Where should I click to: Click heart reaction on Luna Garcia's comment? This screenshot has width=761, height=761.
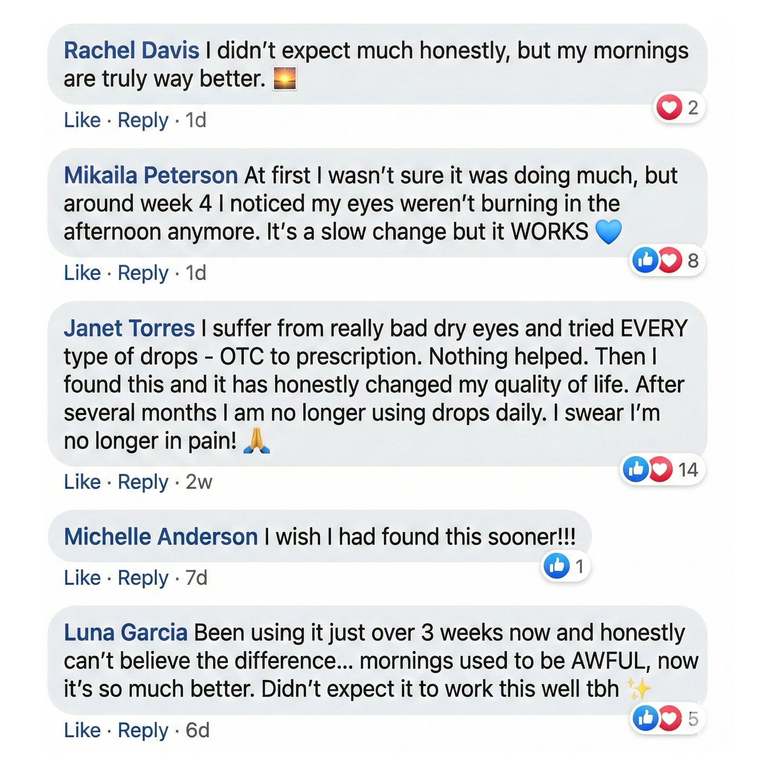(x=669, y=718)
